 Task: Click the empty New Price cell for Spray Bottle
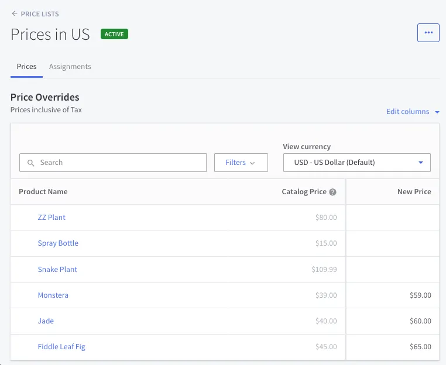[393, 243]
